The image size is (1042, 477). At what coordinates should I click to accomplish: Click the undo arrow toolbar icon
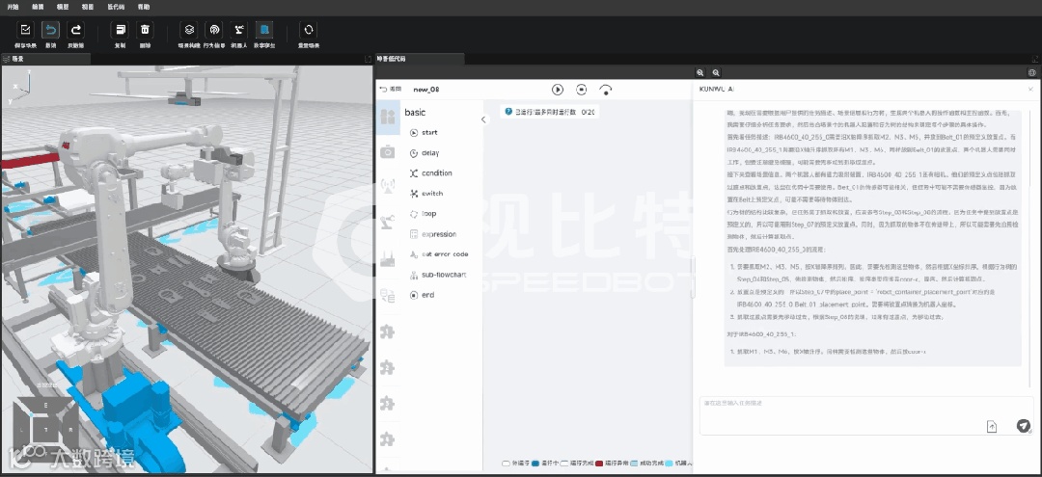[x=50, y=30]
